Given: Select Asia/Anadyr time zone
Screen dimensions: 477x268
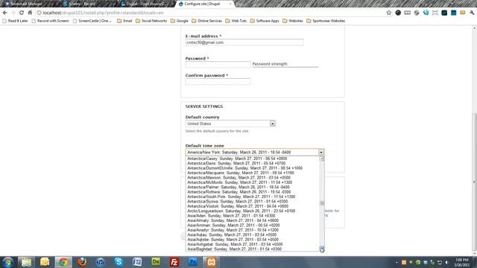Looking at the screenshot, I should [x=253, y=230].
